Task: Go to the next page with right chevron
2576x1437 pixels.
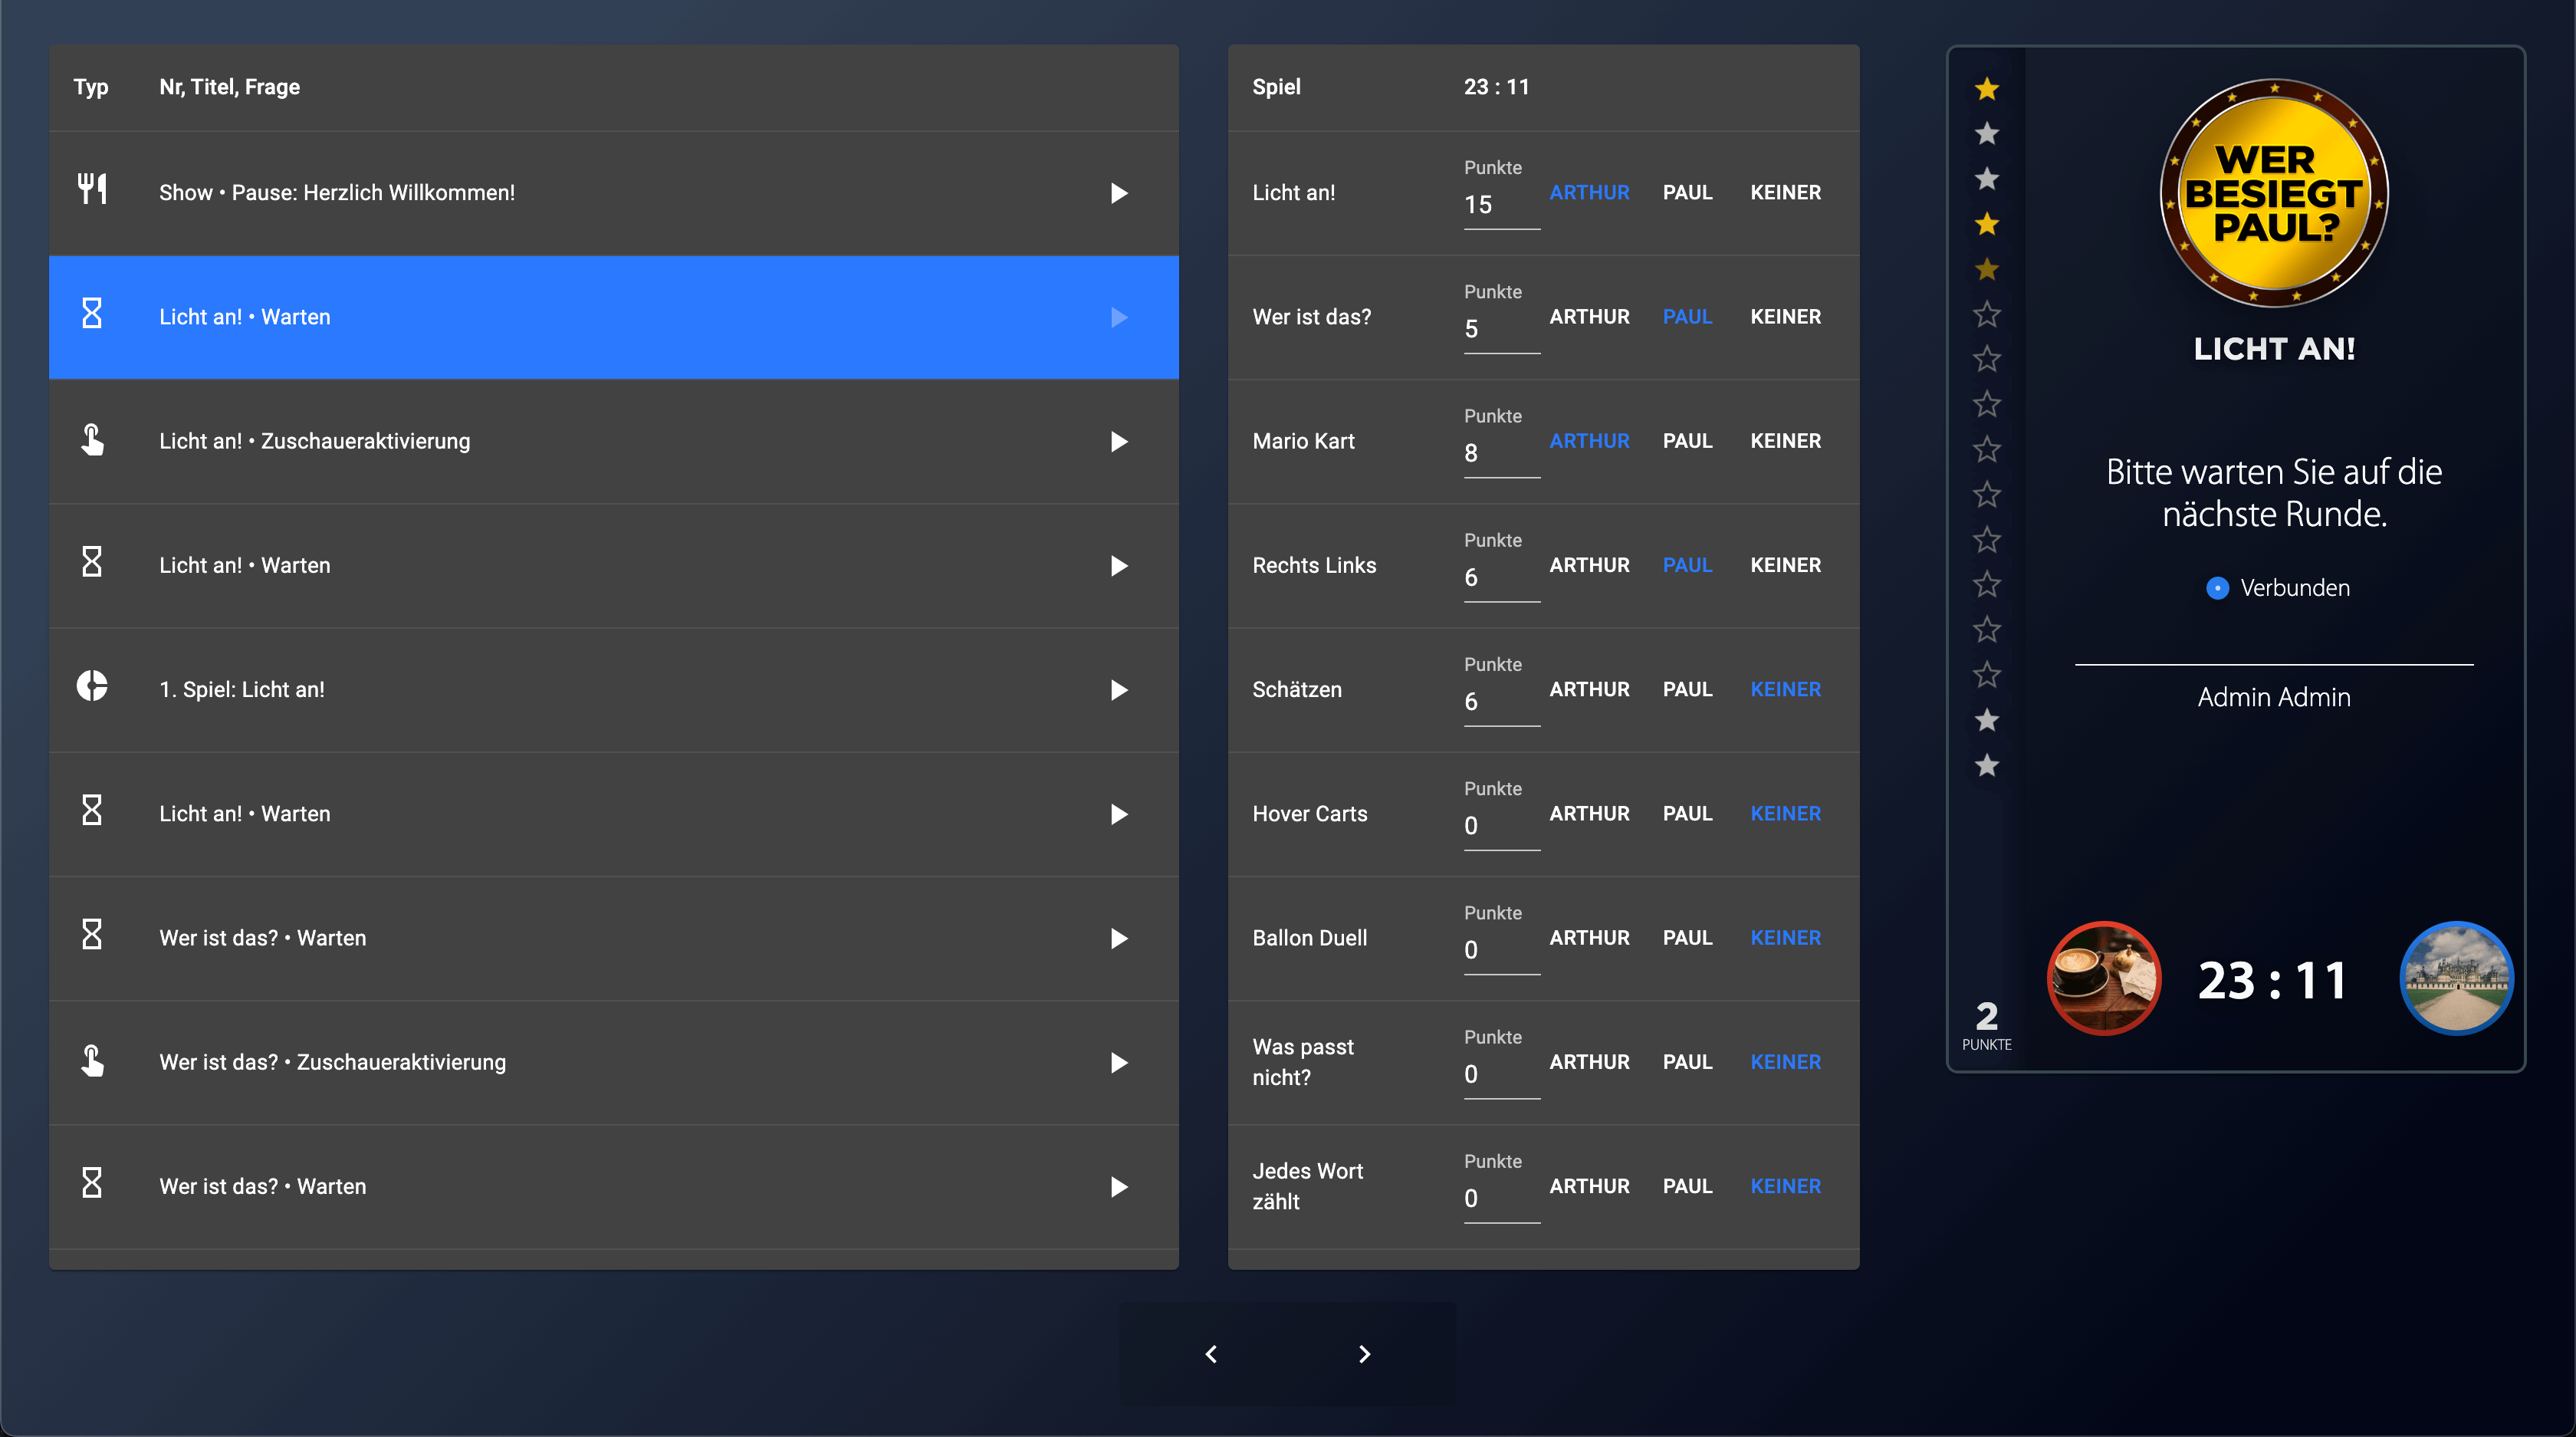Action: pos(1364,1354)
